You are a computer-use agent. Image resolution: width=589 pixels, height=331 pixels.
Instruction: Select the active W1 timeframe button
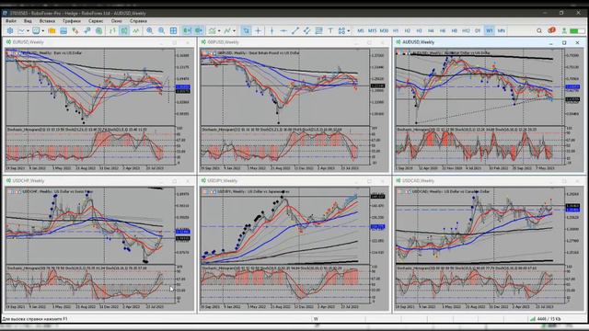pos(490,30)
